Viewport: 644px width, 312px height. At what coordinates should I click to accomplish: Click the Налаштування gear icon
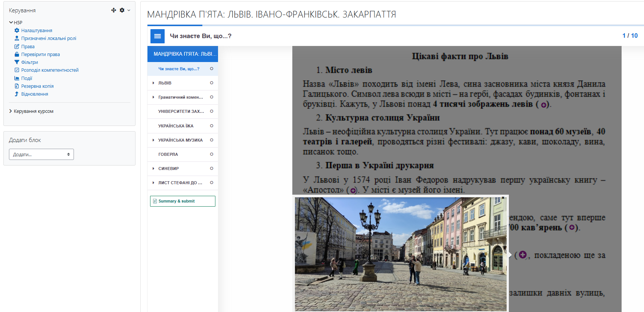tap(17, 30)
